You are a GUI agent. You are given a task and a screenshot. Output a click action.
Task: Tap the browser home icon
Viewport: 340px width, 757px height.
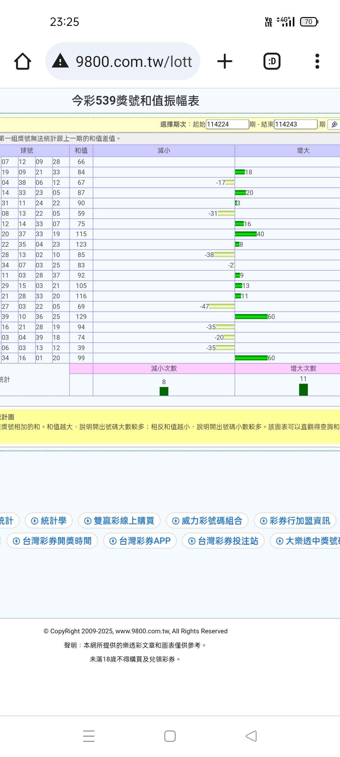[x=23, y=61]
